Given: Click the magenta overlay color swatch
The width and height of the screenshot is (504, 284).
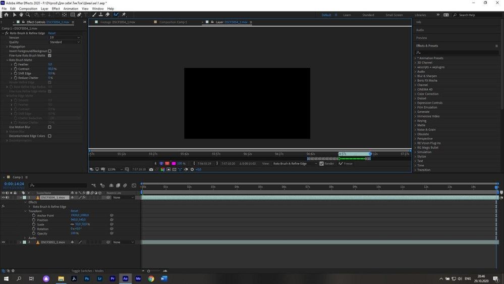Looking at the screenshot, I should tap(174, 164).
